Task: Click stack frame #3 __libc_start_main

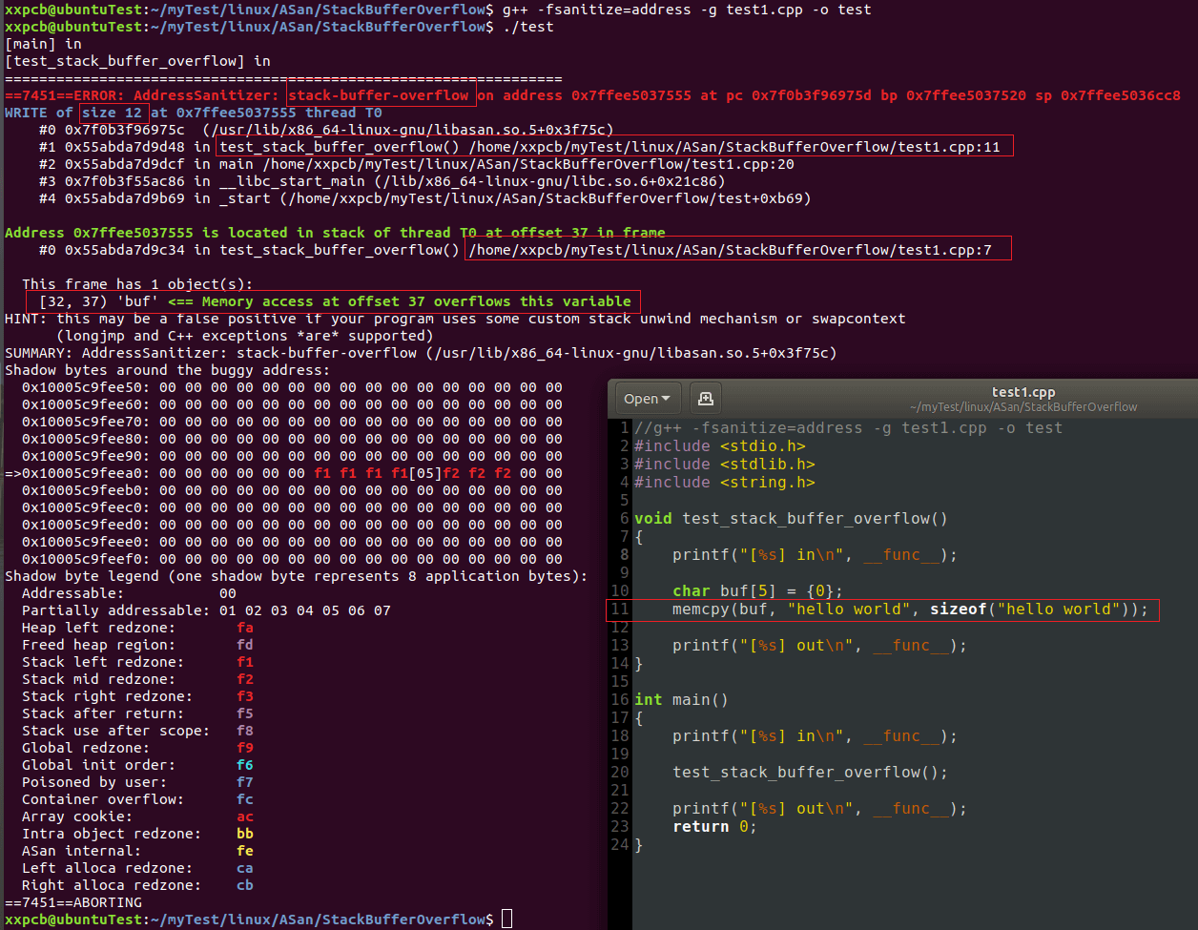Action: [x=382, y=181]
